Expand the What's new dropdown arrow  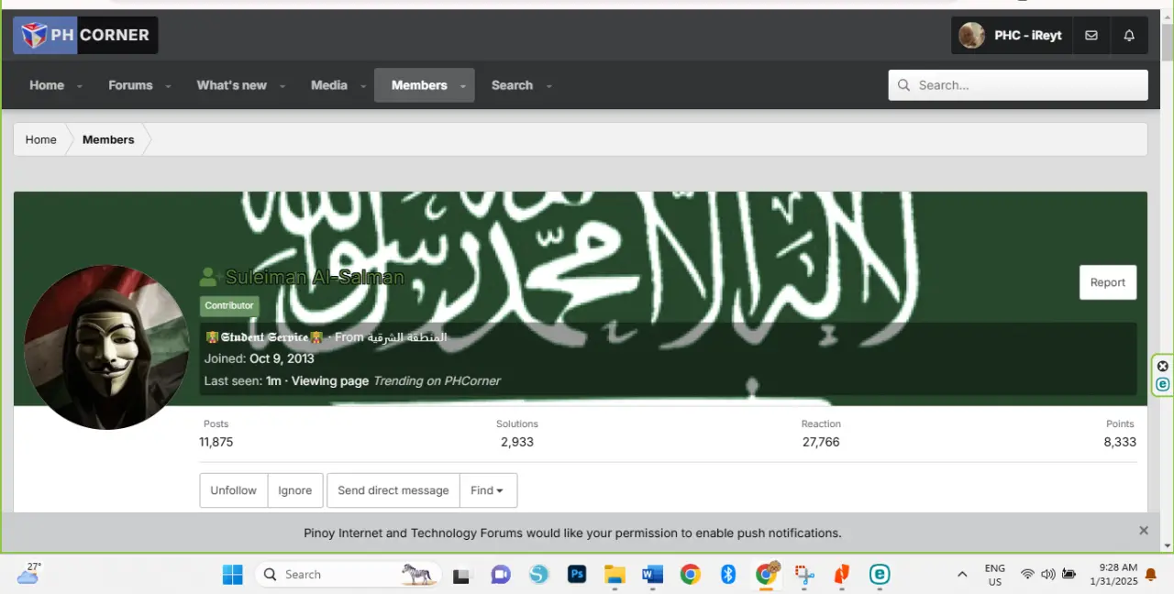(x=282, y=86)
